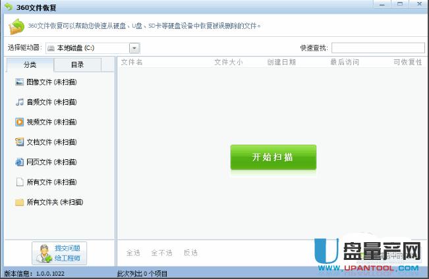Click the document files category icon
This screenshot has height=279, width=429.
(x=19, y=142)
